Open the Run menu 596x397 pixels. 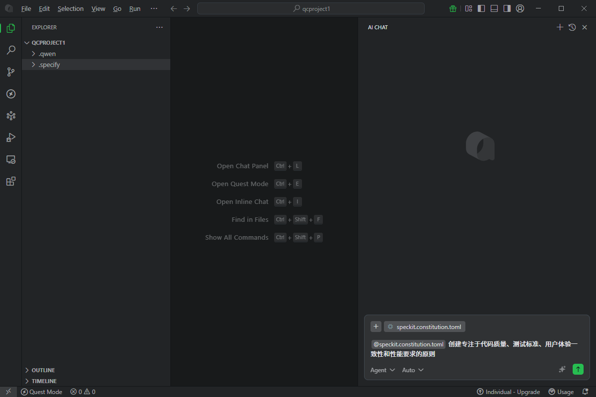(x=135, y=9)
